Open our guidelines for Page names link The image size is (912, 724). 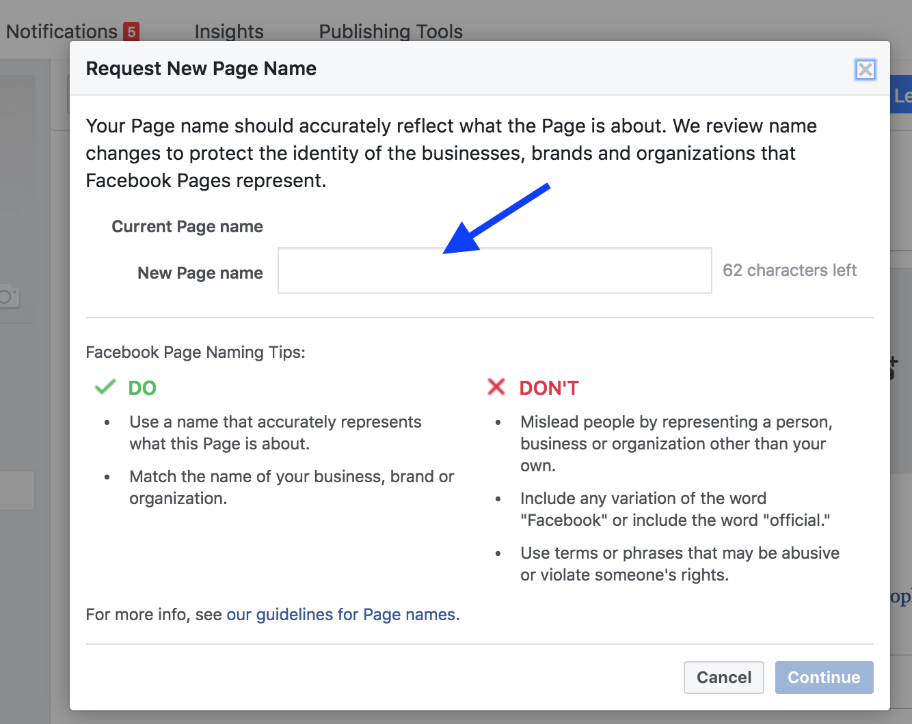341,615
